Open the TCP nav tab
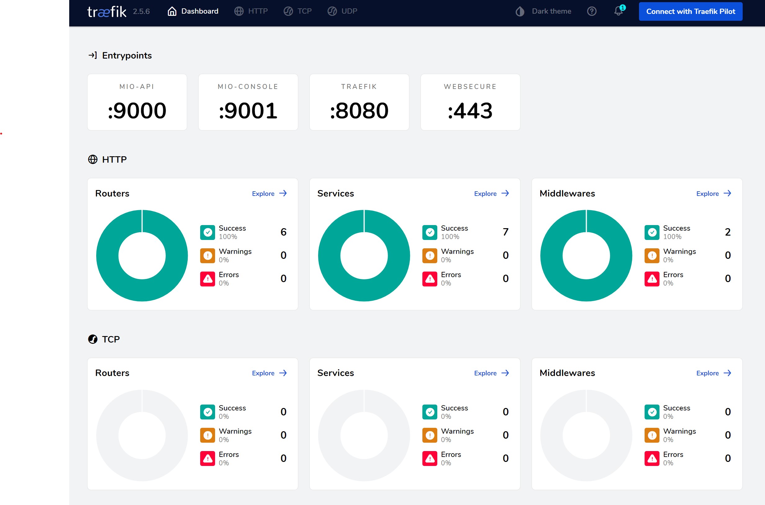765x505 pixels. pos(298,11)
